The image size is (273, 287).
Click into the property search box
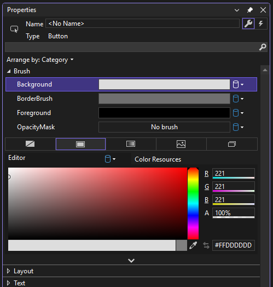pos(132,47)
